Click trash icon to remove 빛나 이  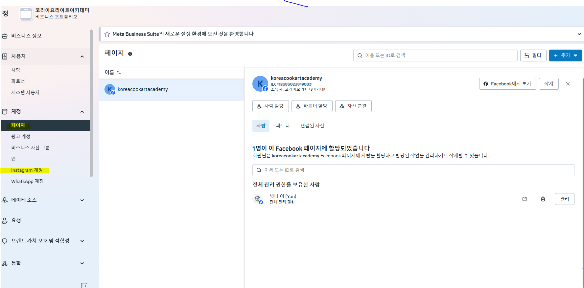pos(543,199)
